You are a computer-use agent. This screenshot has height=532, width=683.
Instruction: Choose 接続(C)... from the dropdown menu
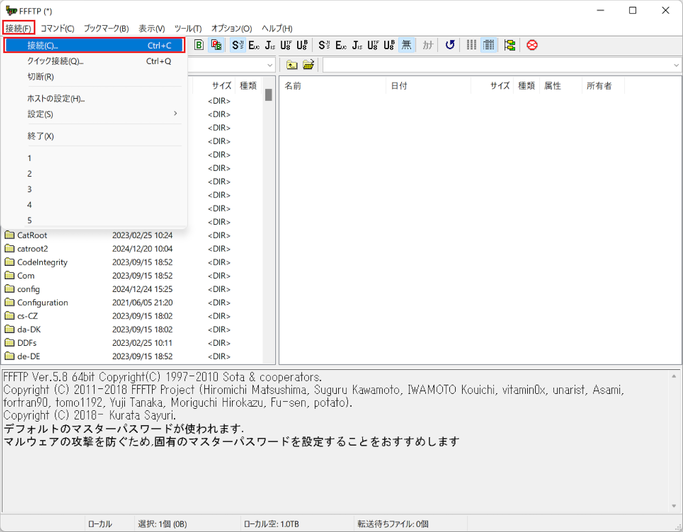pyautogui.click(x=94, y=45)
